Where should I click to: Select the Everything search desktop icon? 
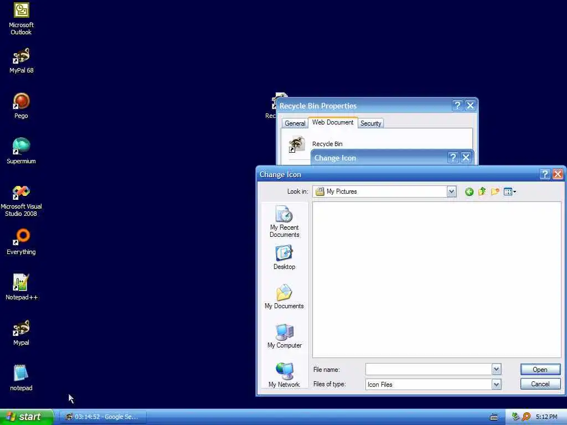21,242
